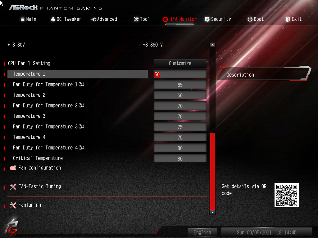Edit the Temperature 1 value field
This screenshot has height=238, width=318.
(180, 74)
